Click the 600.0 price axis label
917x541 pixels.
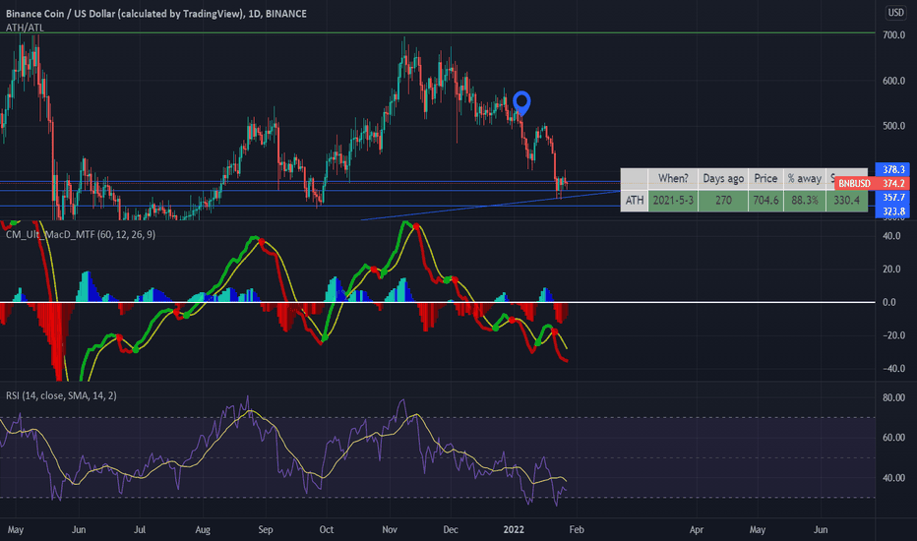(893, 81)
